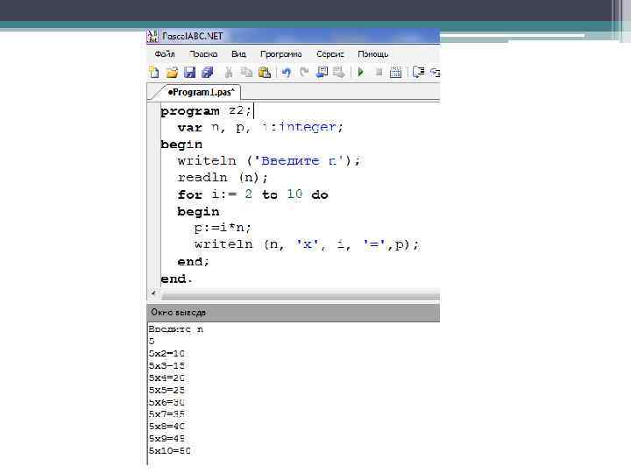Select the Program1.pas editor tab
Screen dimensions: 631x473
click(x=201, y=92)
